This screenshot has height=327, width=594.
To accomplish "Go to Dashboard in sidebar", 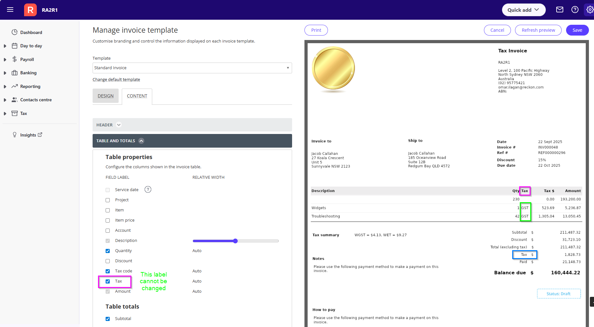I will tap(31, 32).
